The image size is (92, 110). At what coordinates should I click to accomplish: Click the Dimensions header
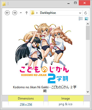26,98
